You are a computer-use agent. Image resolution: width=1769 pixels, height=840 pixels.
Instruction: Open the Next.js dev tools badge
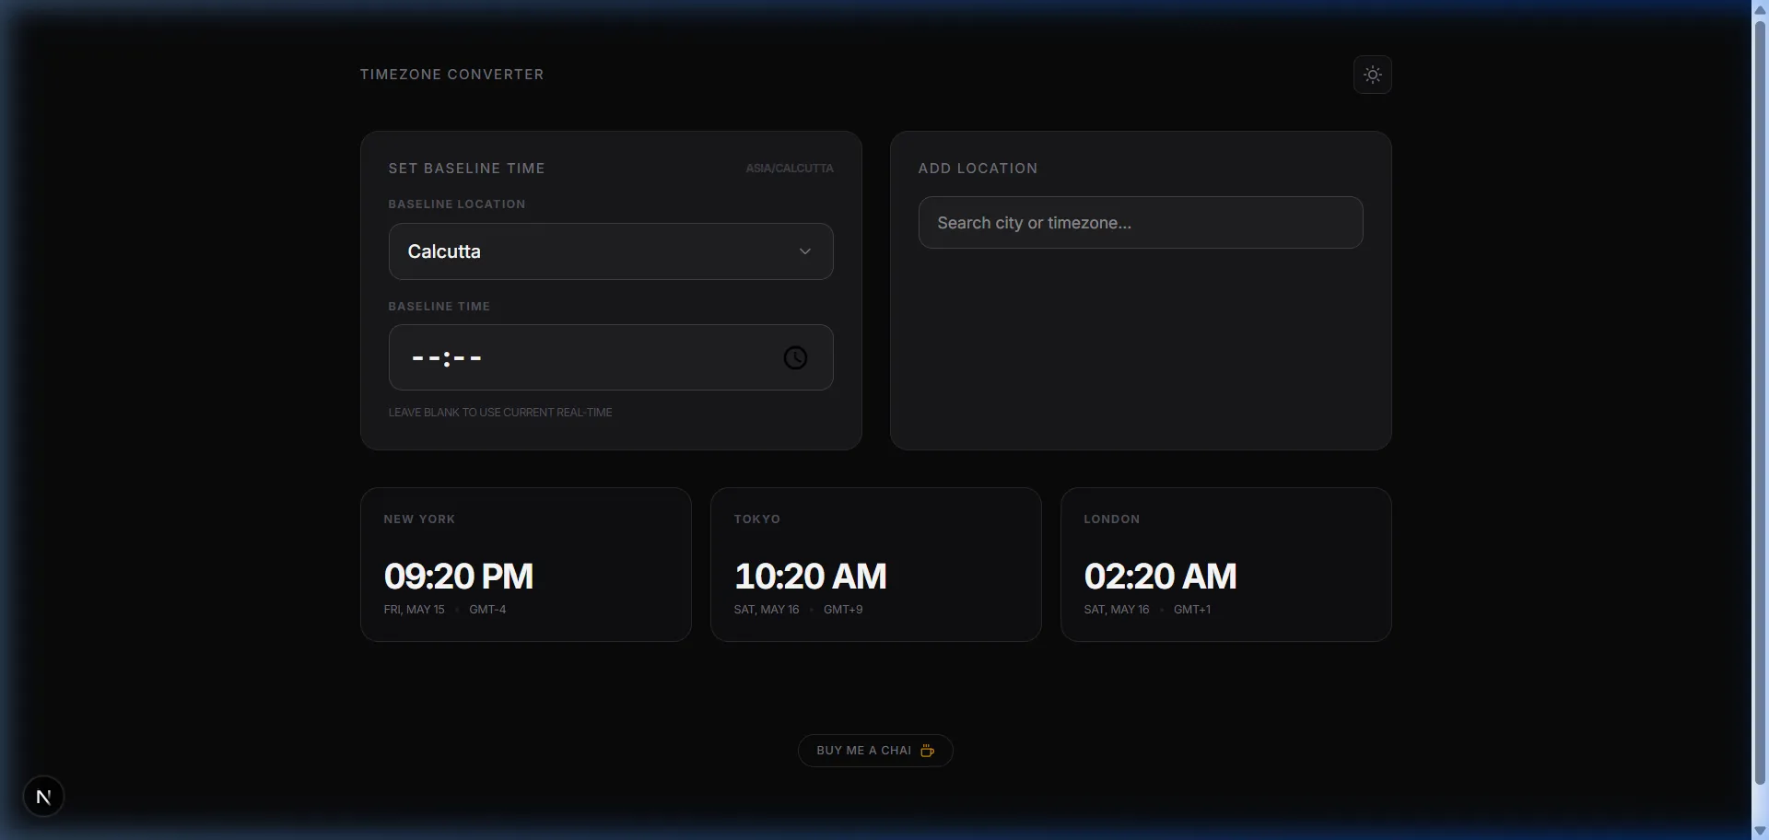(43, 797)
